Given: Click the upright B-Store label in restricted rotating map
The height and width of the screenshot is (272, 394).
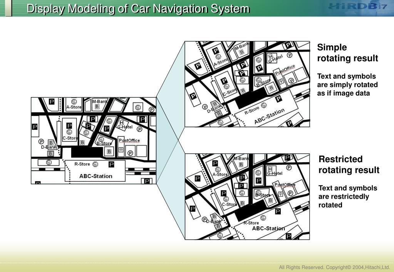Looking at the screenshot, I should coord(263,195).
